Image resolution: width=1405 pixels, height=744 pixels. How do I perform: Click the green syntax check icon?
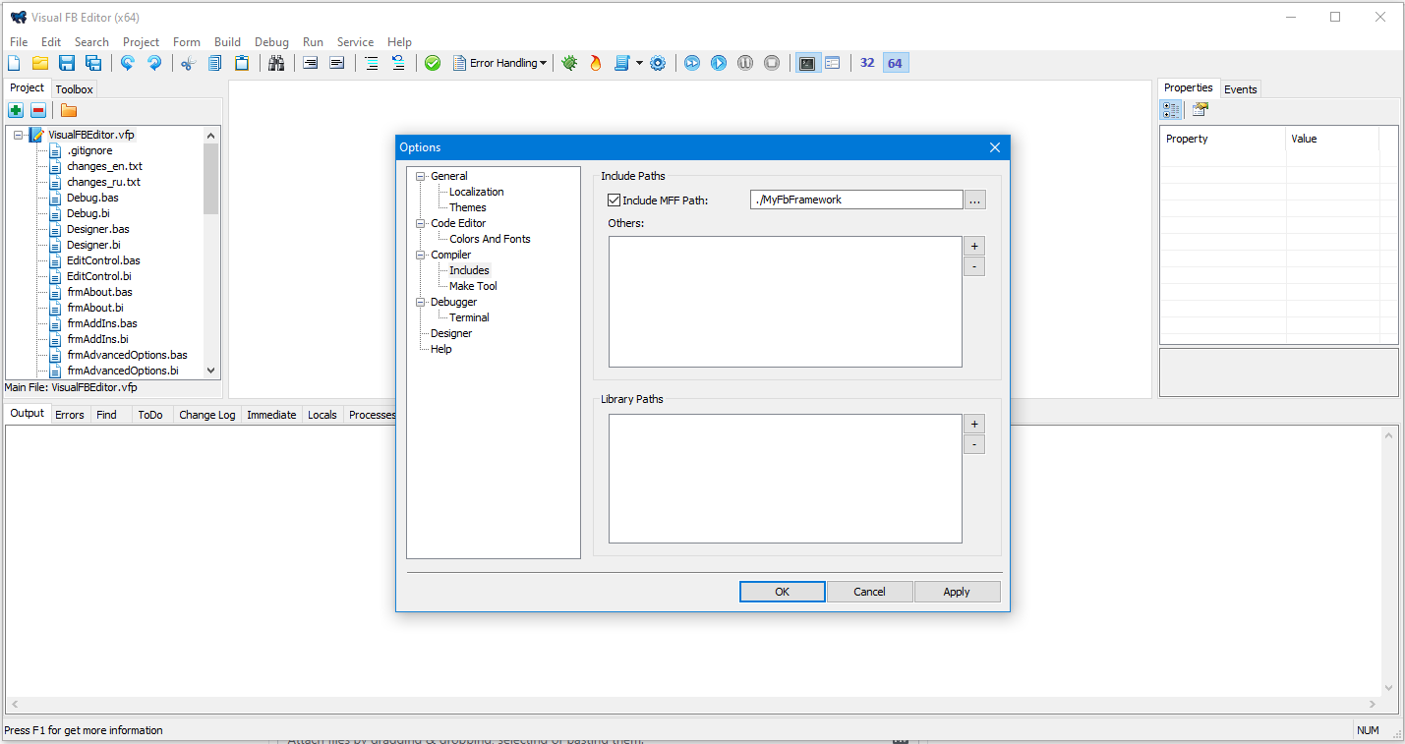click(433, 62)
